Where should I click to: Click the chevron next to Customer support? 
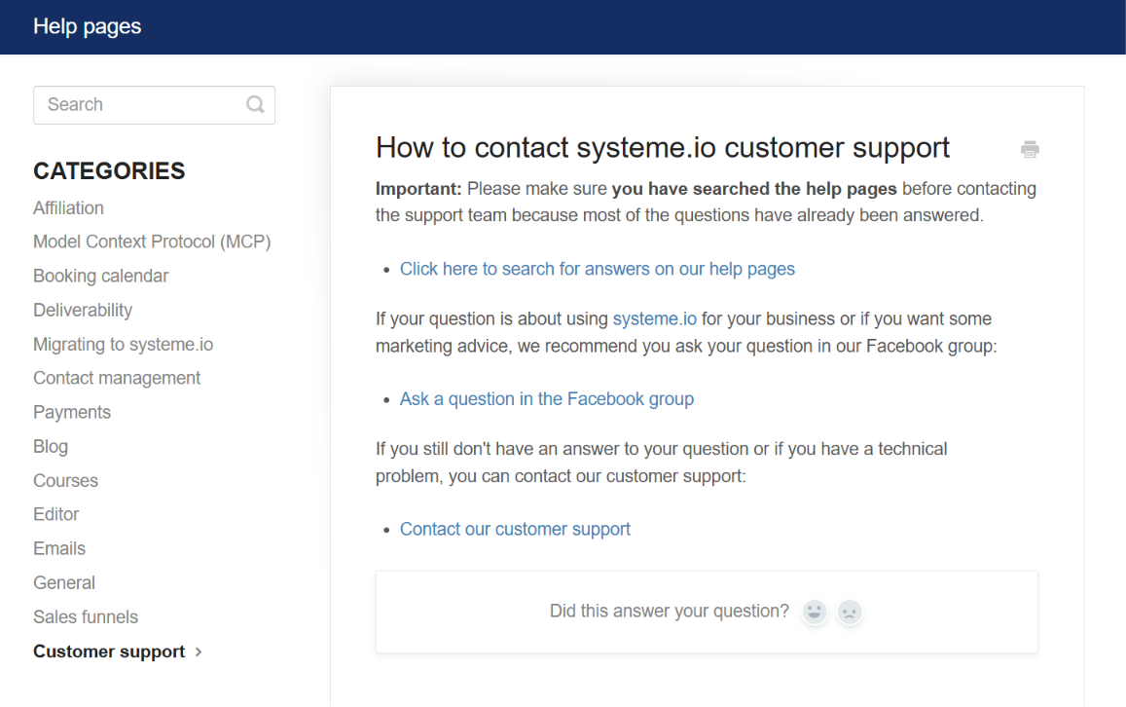[199, 651]
